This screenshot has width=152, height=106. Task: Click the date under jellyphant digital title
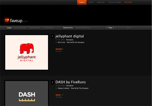(x=60, y=40)
